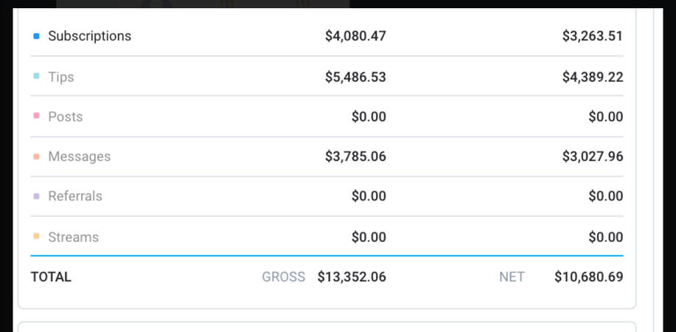
Task: Click the total net value $10,680.69
Action: pyautogui.click(x=588, y=277)
